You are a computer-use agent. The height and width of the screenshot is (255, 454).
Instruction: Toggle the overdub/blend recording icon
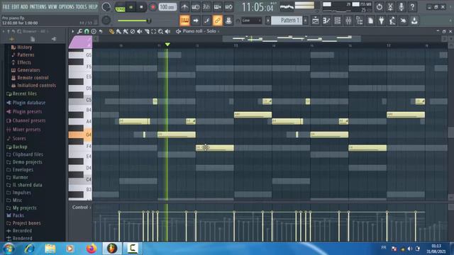coord(218,7)
